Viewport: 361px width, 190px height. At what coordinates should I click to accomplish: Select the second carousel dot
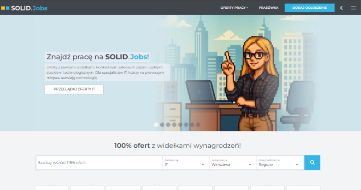pos(162,125)
